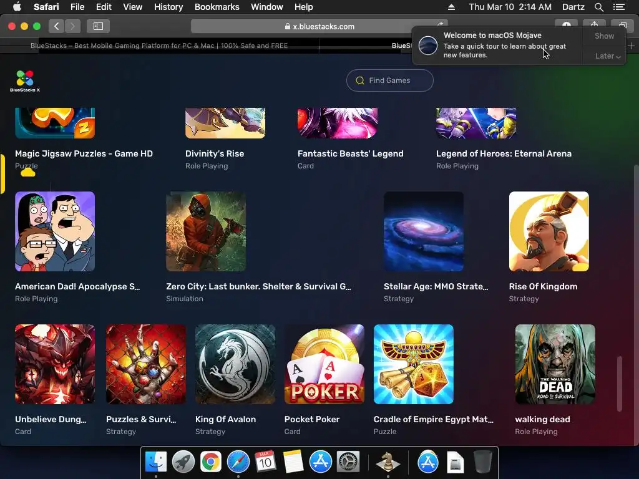Open the View menu
The width and height of the screenshot is (639, 479).
coord(132,7)
